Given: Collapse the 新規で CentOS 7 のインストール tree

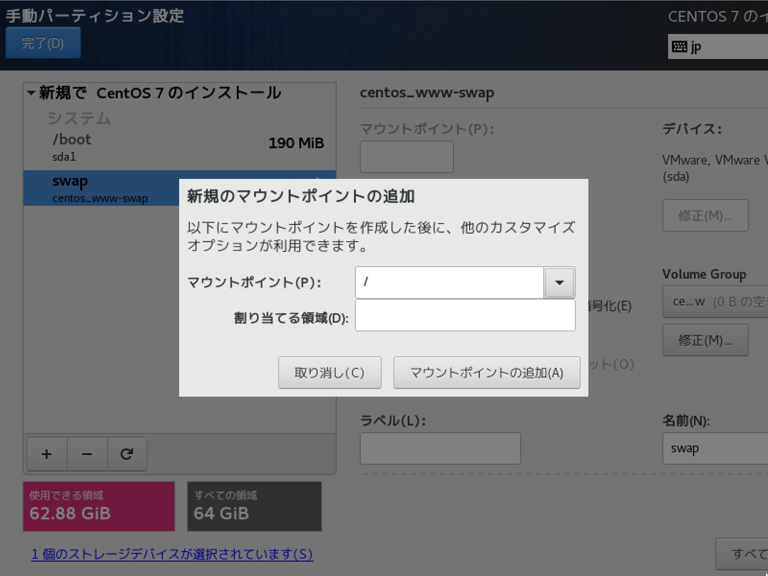Looking at the screenshot, I should [x=31, y=93].
